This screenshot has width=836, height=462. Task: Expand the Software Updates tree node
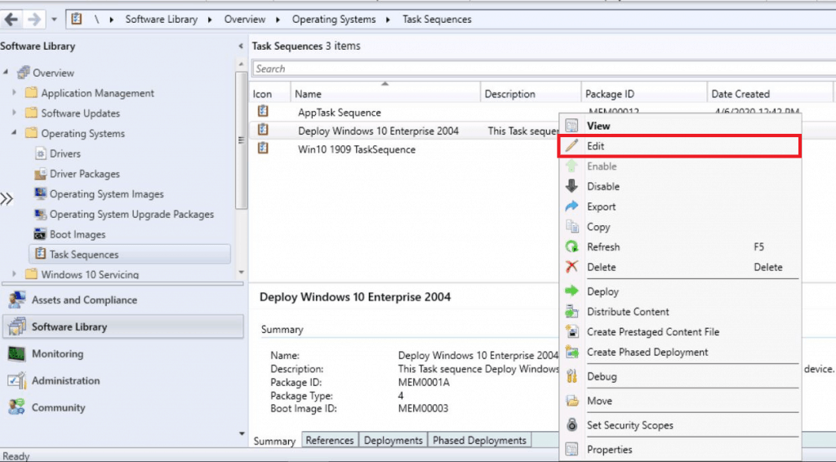tap(15, 113)
